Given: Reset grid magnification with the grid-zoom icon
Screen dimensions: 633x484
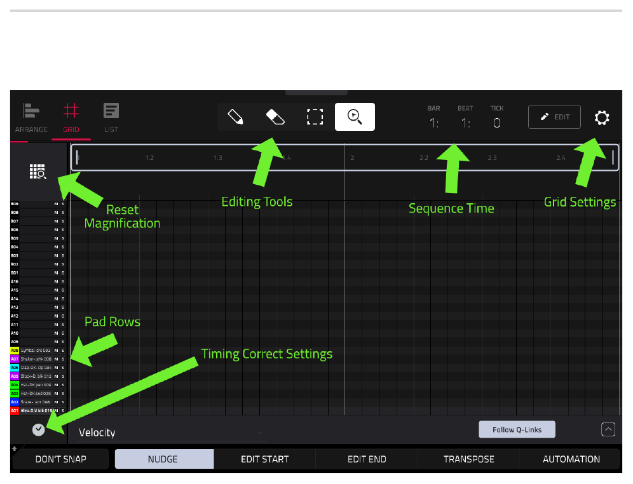Looking at the screenshot, I should (x=38, y=171).
